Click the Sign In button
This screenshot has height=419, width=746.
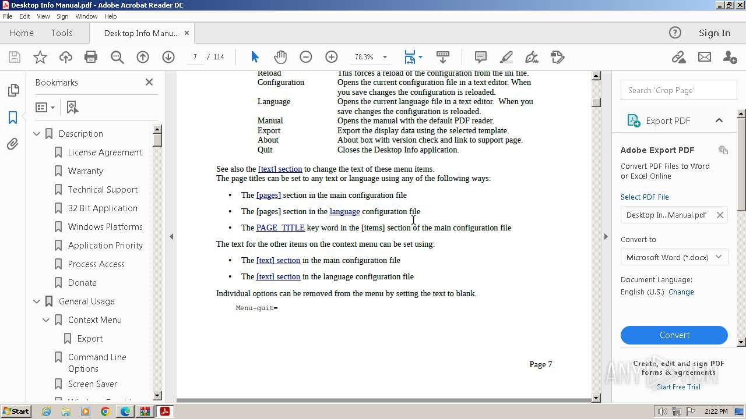[x=715, y=33]
